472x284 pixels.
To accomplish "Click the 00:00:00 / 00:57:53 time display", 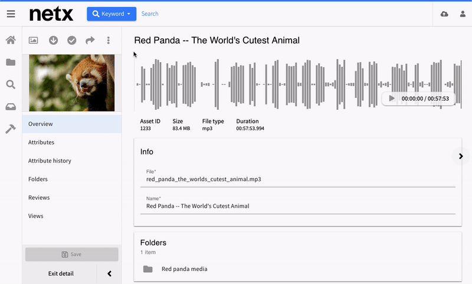I will (x=425, y=99).
